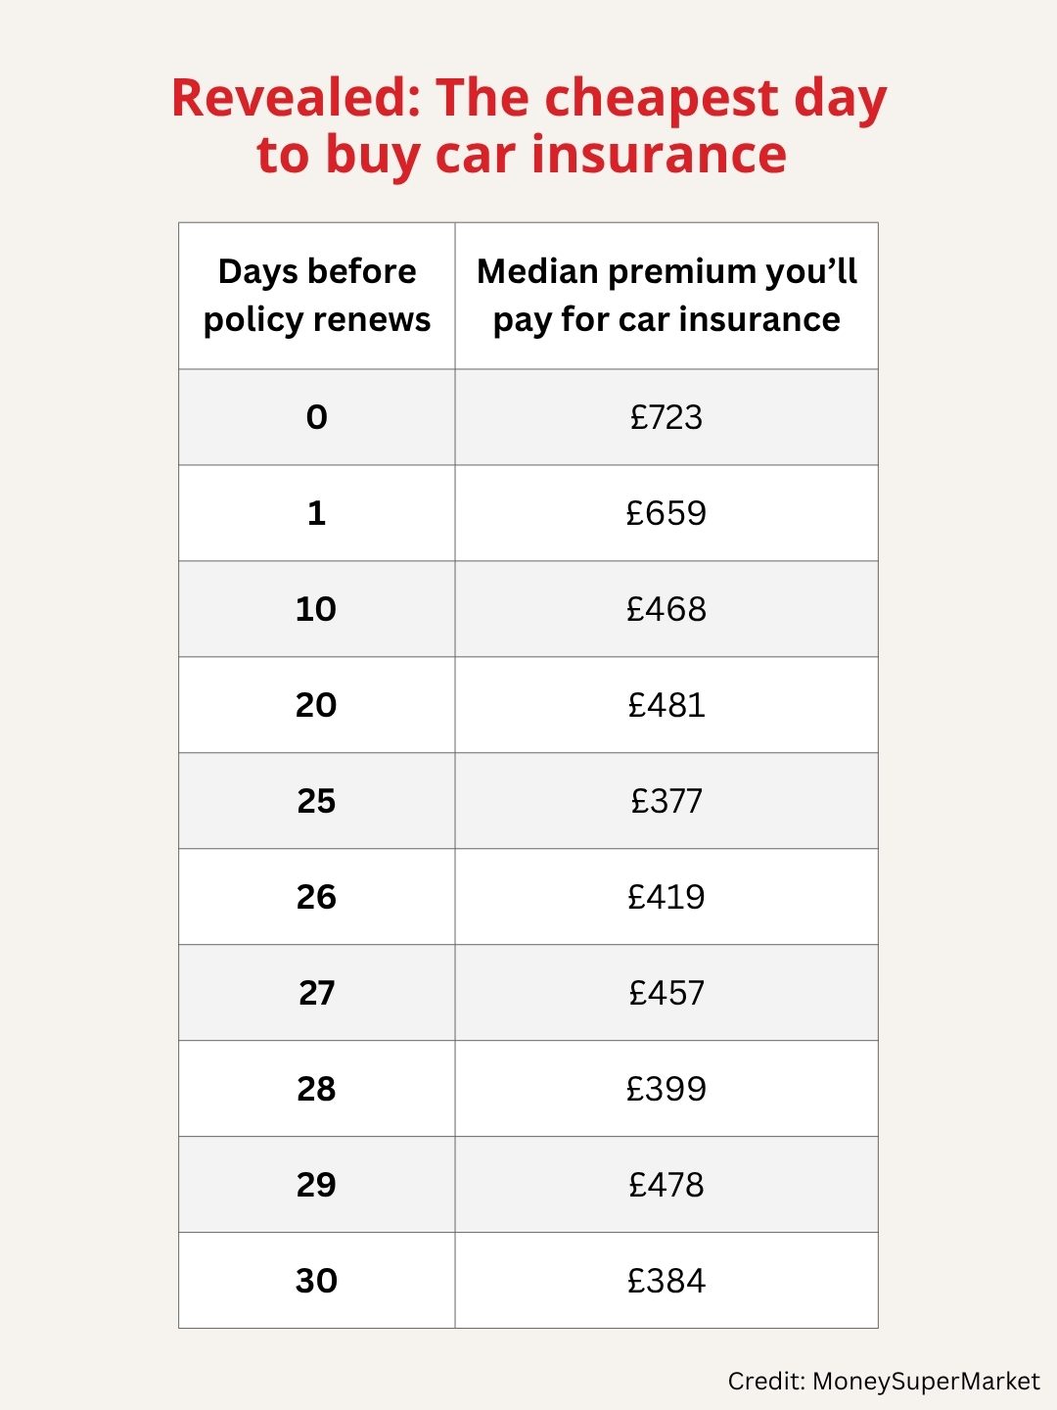Click the red headline about cheapest day
This screenshot has height=1410, width=1057.
point(528,125)
